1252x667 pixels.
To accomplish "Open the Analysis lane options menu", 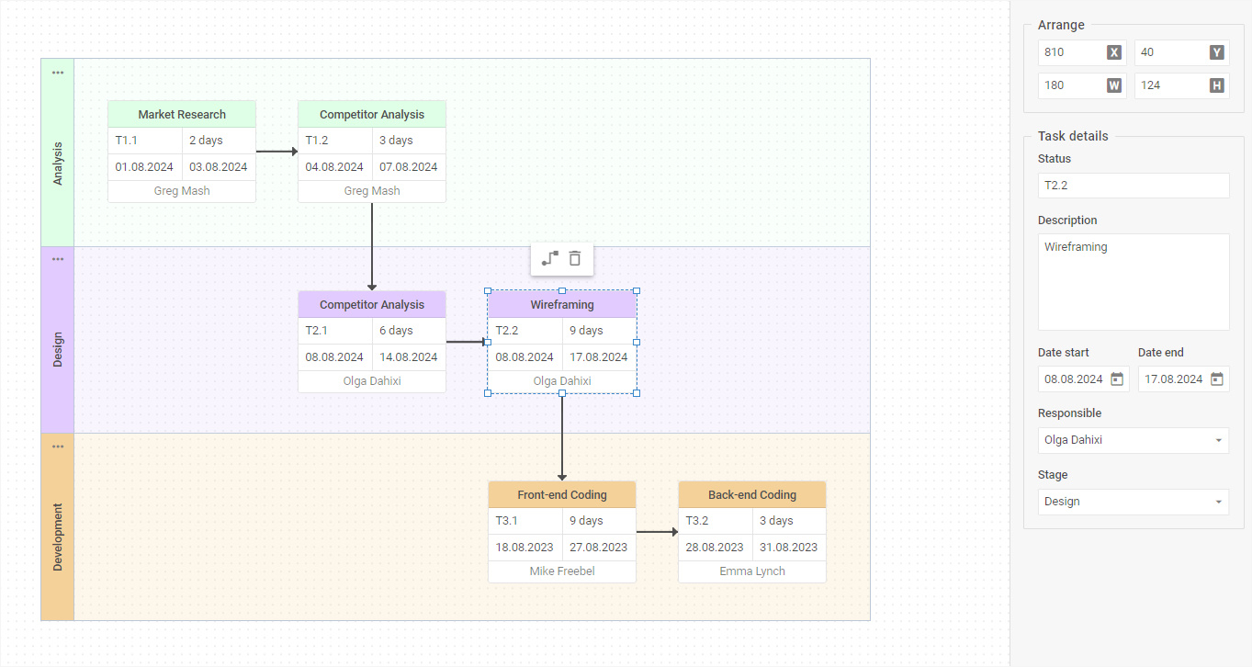I will tap(57, 73).
